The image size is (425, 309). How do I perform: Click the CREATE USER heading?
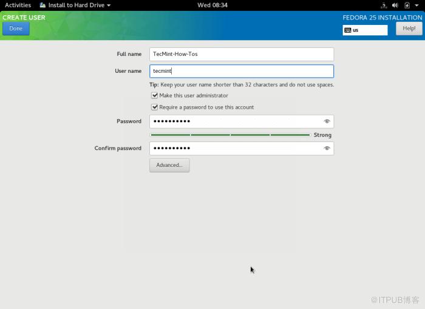[24, 18]
